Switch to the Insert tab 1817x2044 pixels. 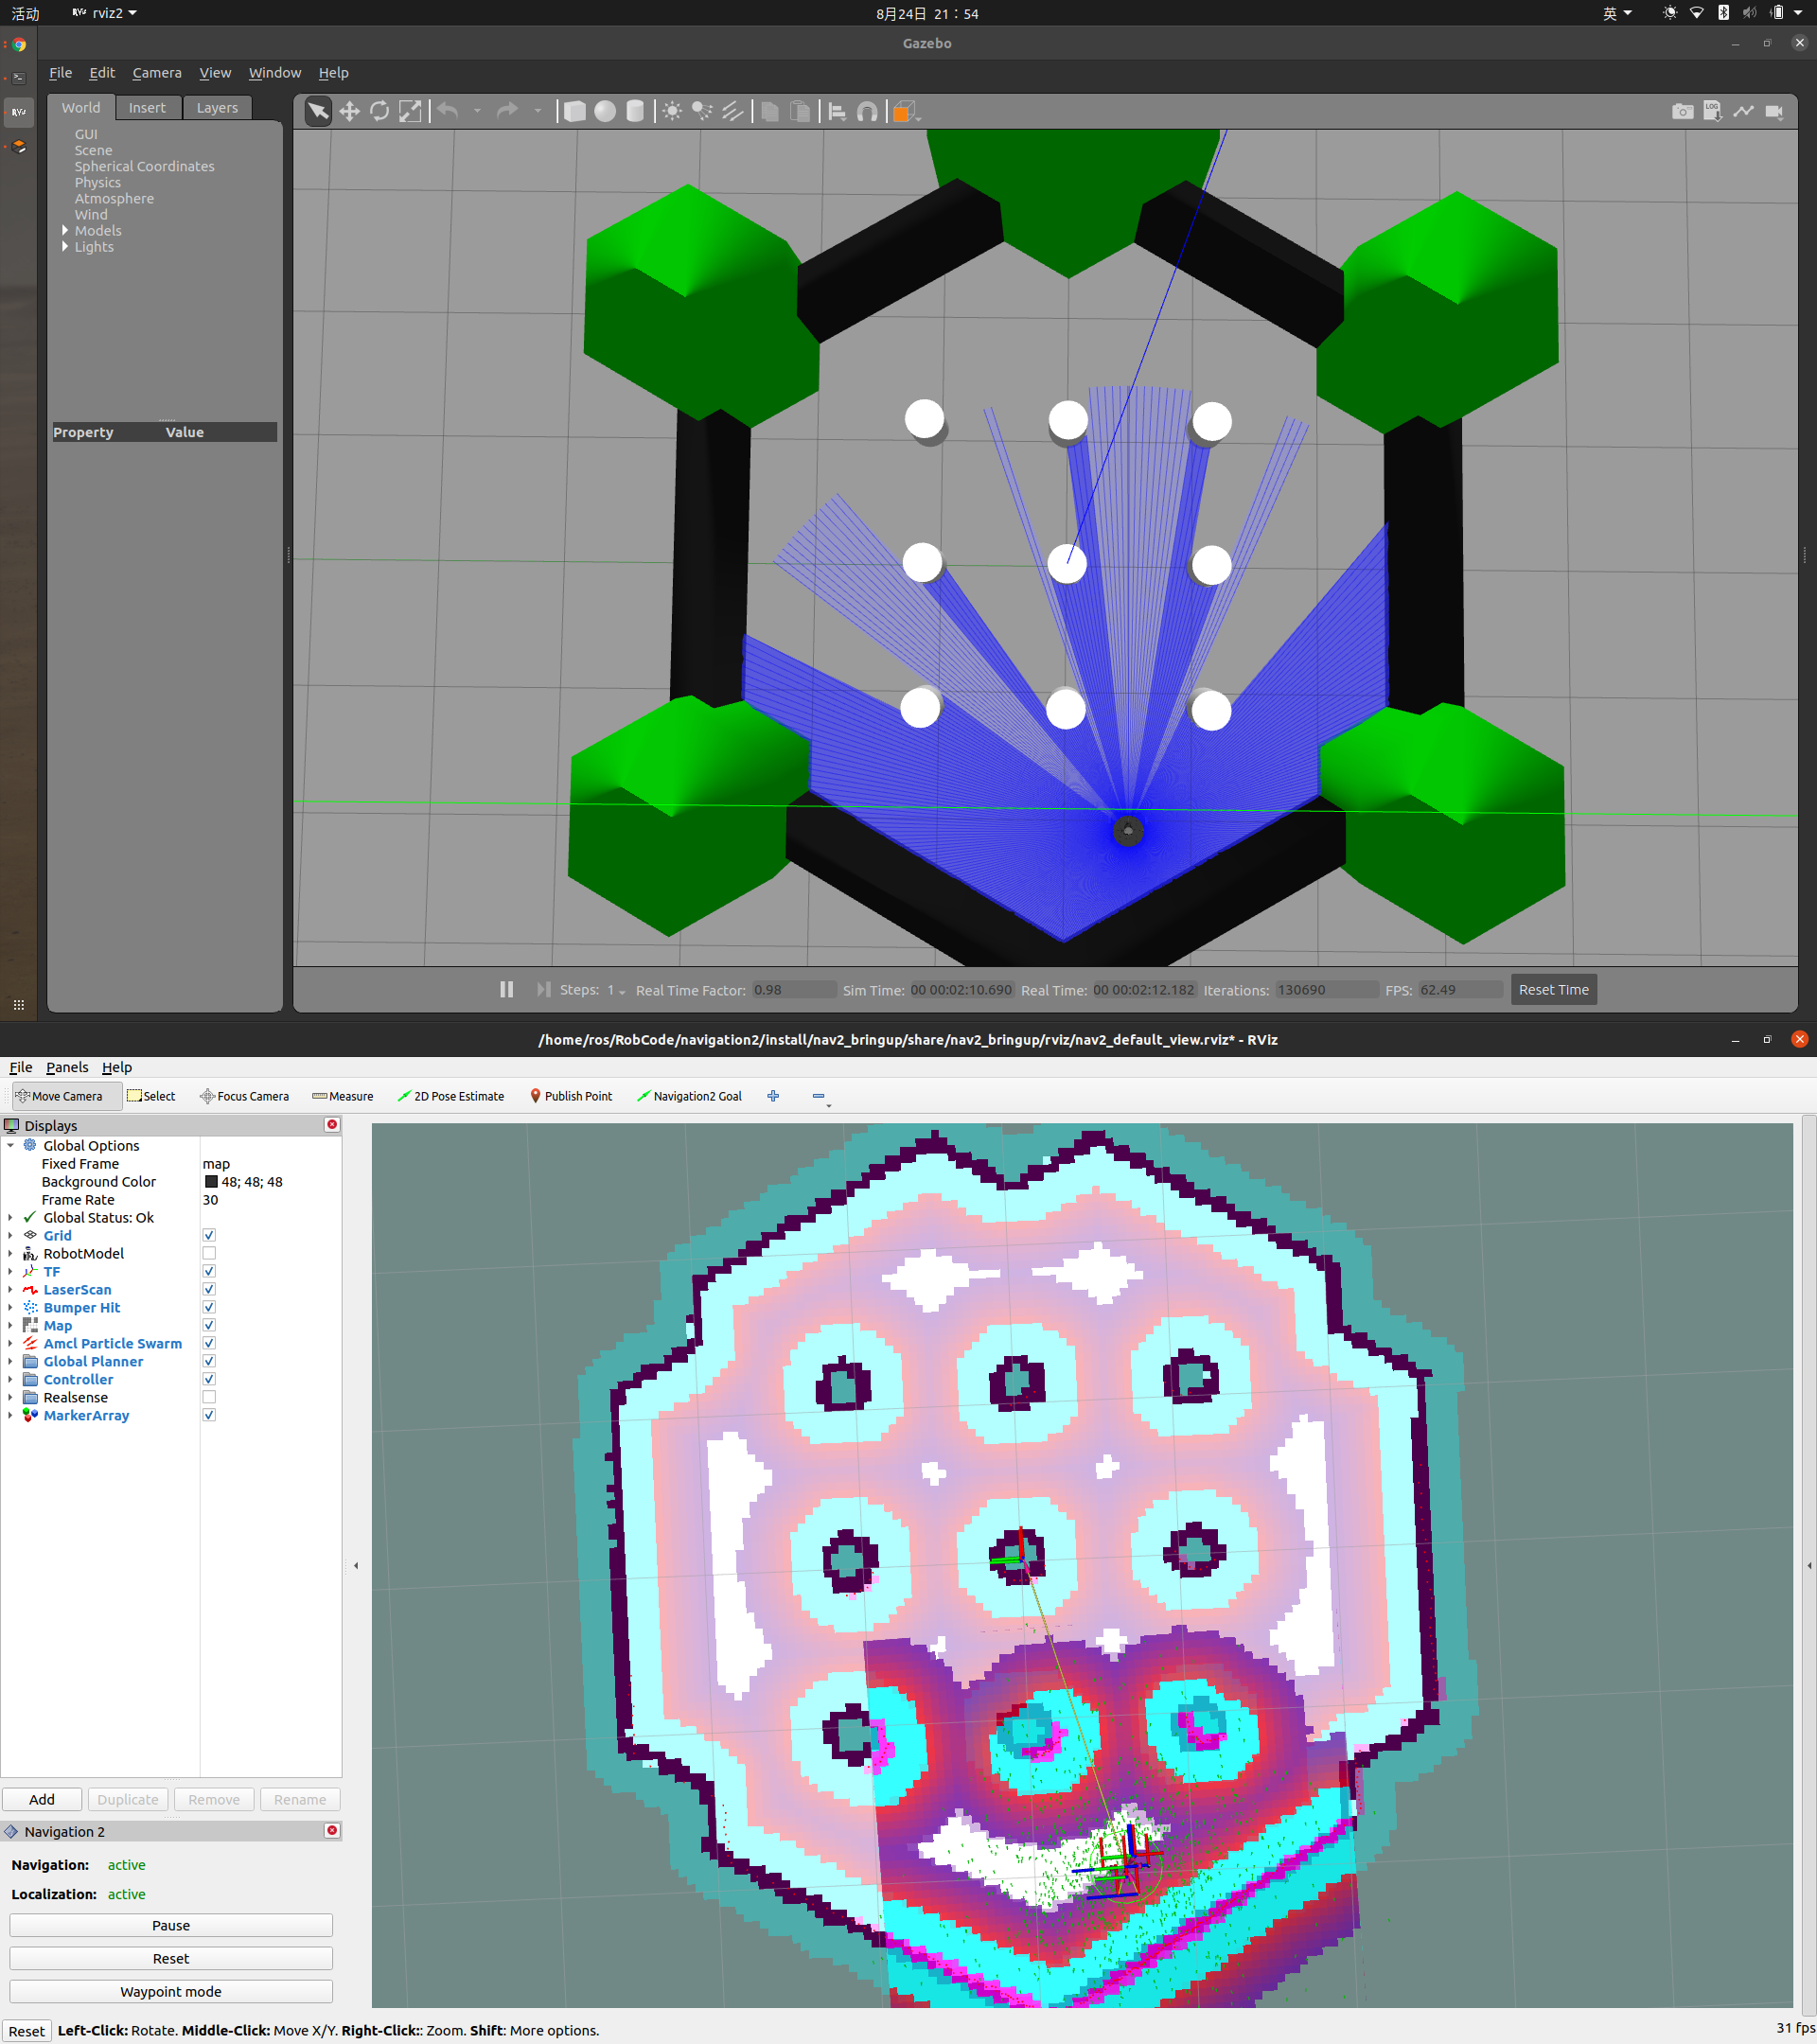pos(147,108)
